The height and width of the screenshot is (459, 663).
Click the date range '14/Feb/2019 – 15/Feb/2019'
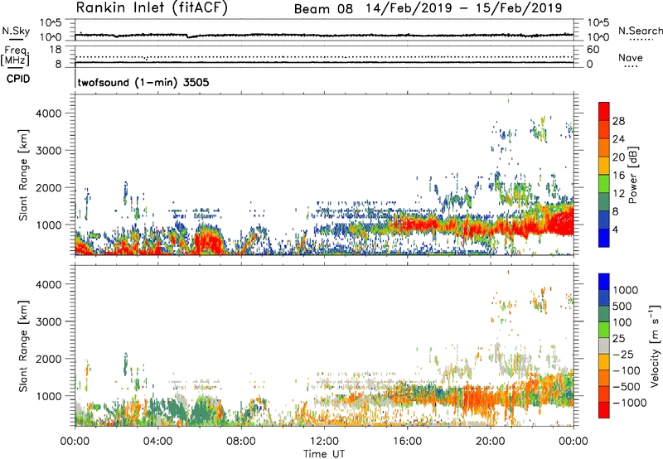click(464, 8)
